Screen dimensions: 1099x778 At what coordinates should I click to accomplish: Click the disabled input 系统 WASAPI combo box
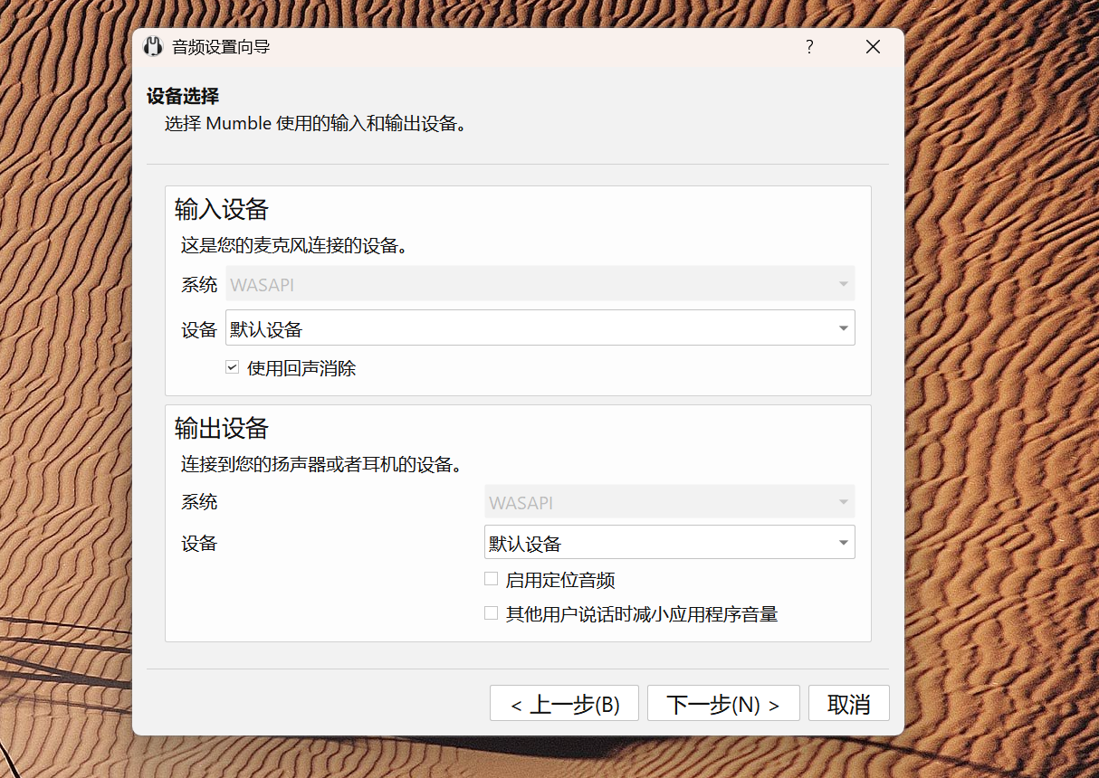pos(540,284)
